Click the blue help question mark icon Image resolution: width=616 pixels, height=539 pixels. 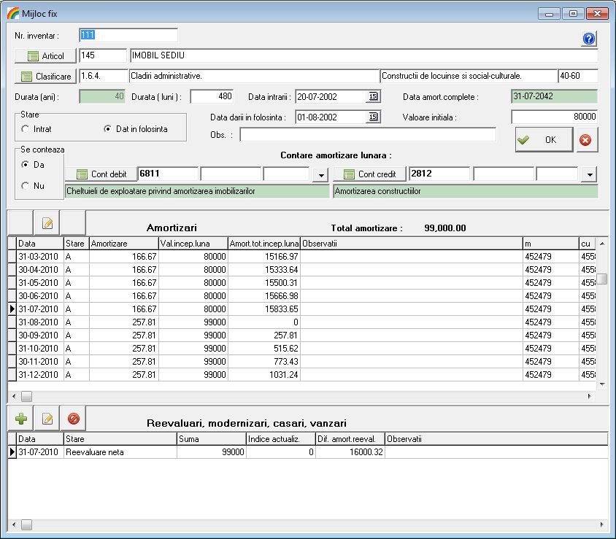[589, 39]
